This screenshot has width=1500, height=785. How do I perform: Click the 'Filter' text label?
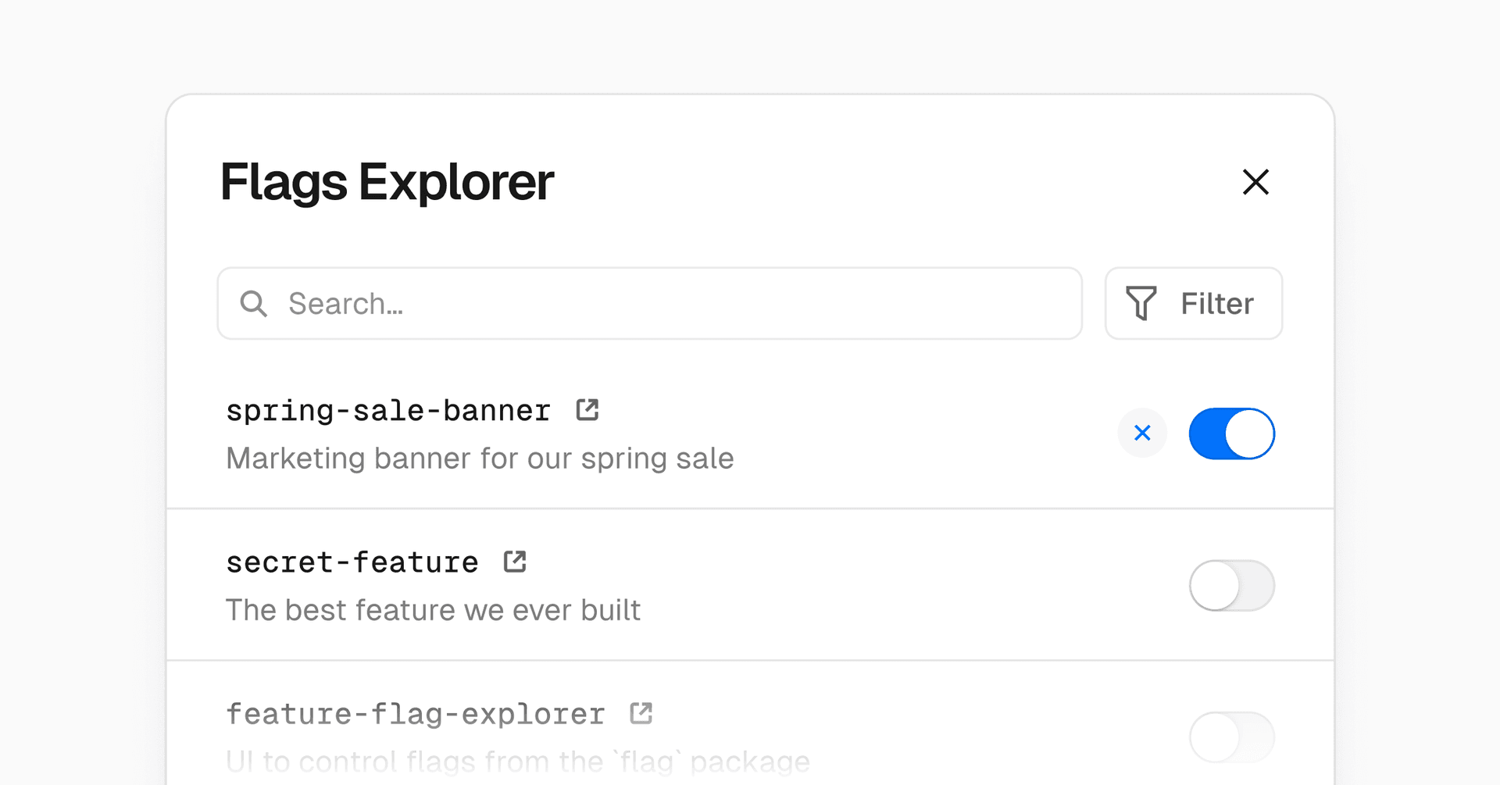tap(1216, 304)
